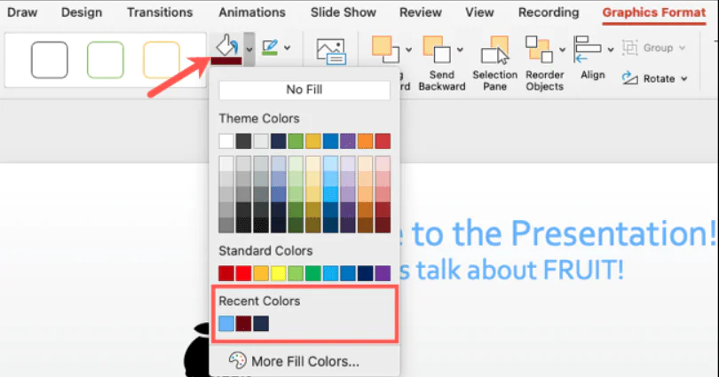719x377 pixels.
Task: Pick bright red standard color swatch
Action: (x=243, y=273)
